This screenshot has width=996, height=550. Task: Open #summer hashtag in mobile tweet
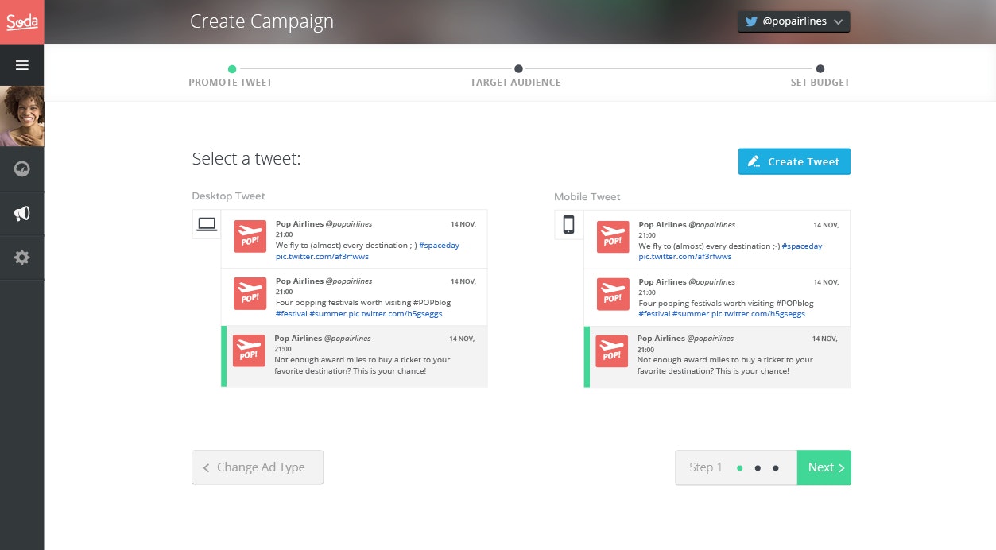690,313
